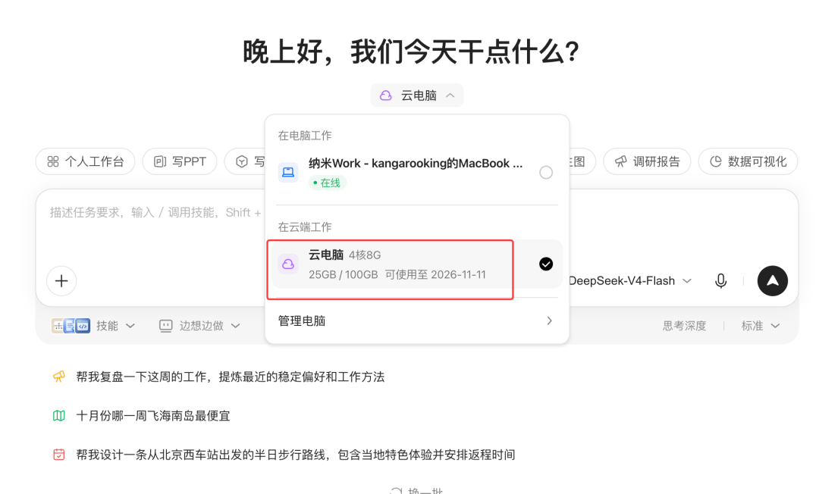
Task: Click the 数据可视化 shortcut button
Action: click(748, 161)
